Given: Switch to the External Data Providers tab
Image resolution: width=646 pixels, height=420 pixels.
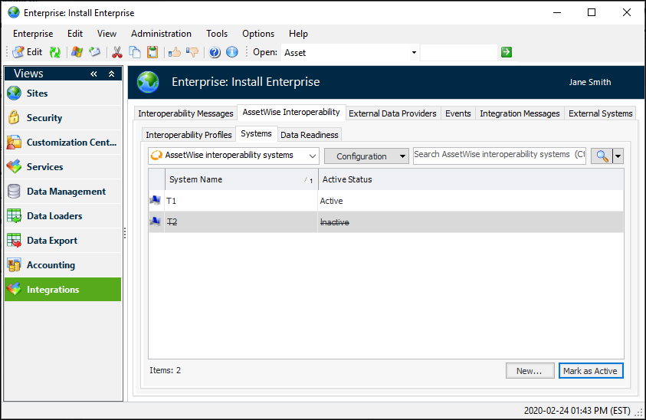Looking at the screenshot, I should click(392, 113).
